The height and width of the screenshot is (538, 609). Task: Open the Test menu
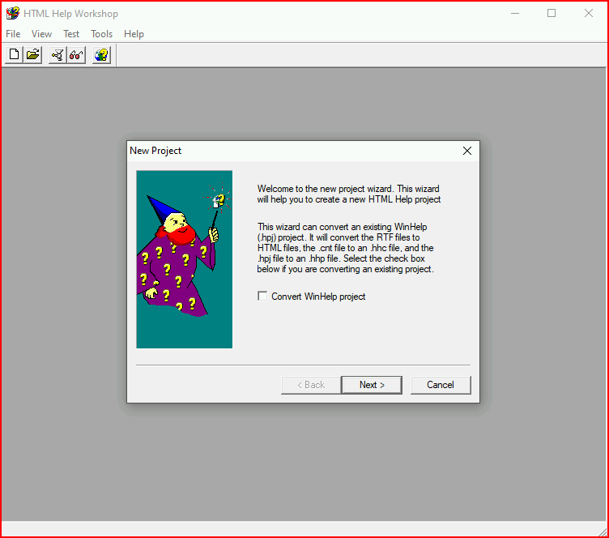(x=71, y=34)
